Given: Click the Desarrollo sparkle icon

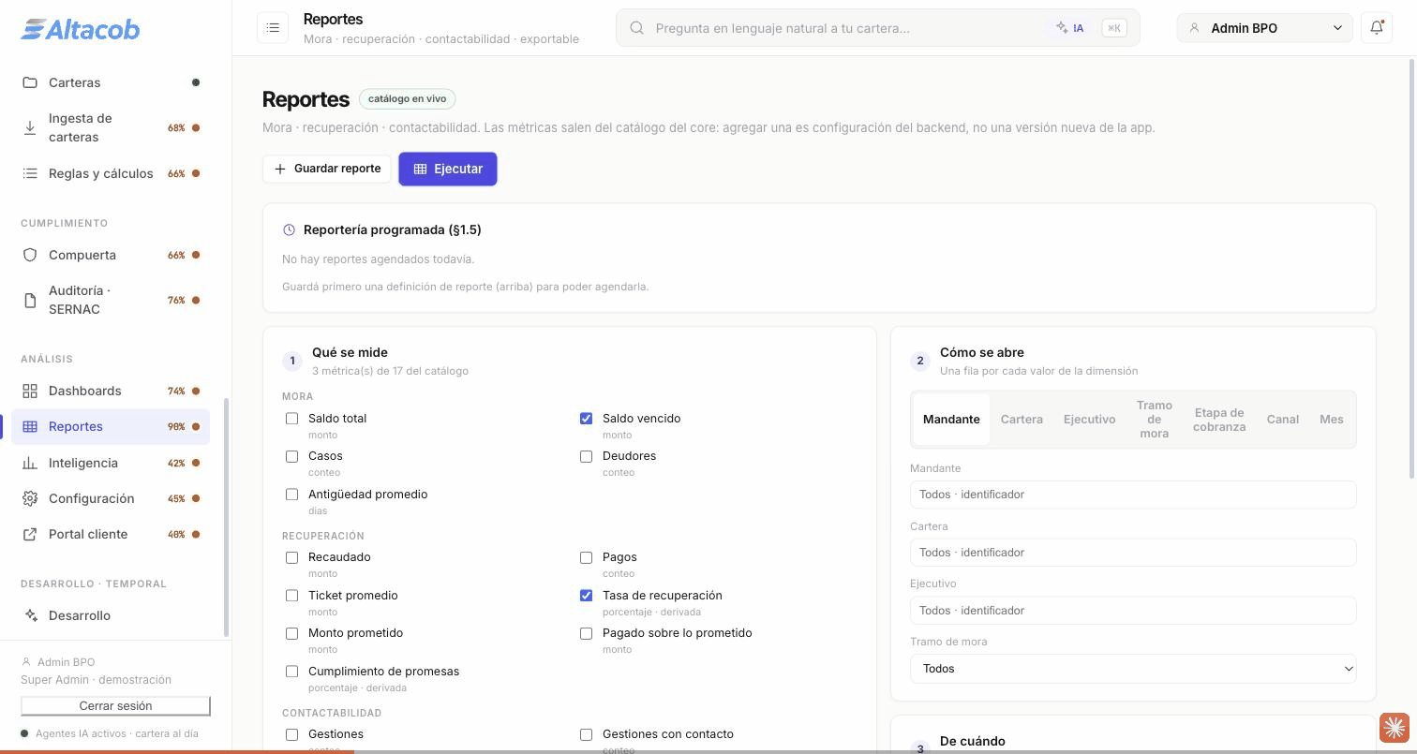Looking at the screenshot, I should click(x=30, y=615).
